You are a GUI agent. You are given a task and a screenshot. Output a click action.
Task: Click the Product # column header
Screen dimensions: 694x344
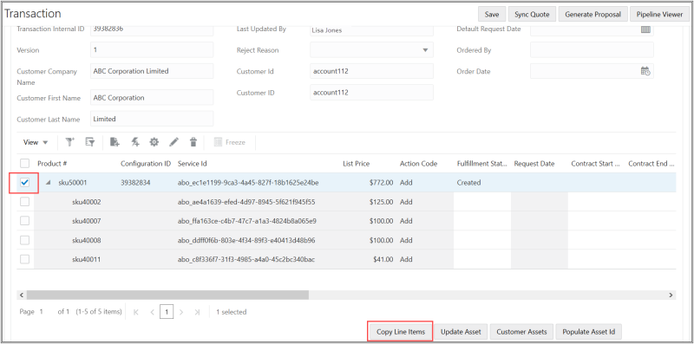tap(52, 164)
